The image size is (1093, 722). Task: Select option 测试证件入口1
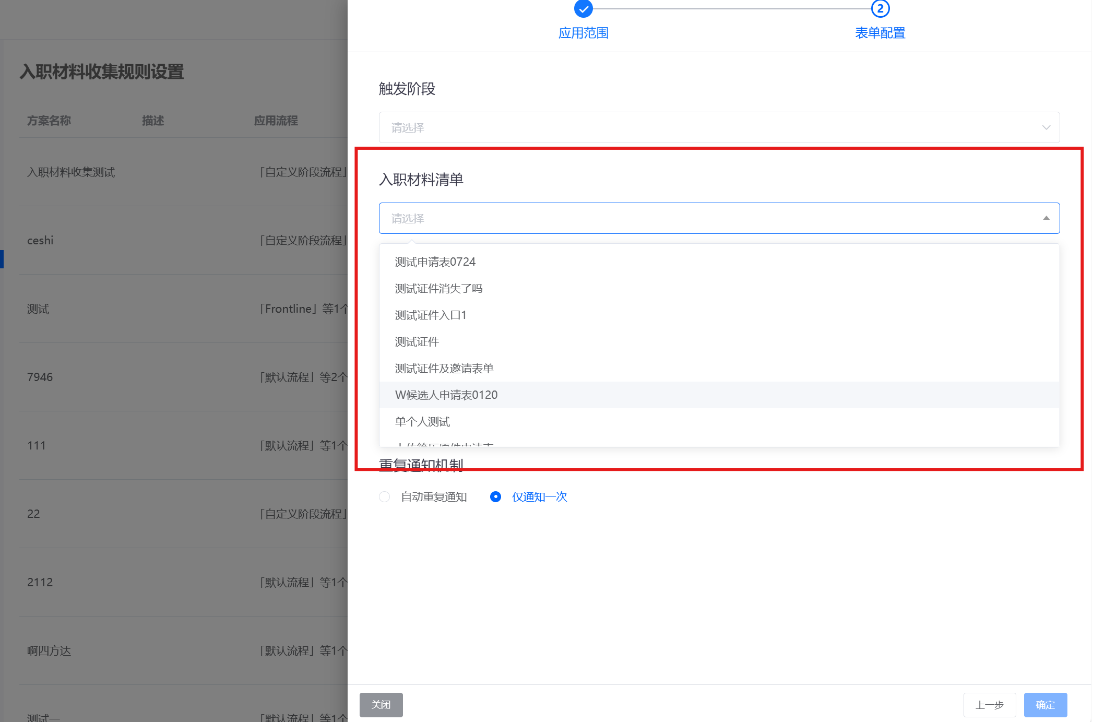point(719,315)
